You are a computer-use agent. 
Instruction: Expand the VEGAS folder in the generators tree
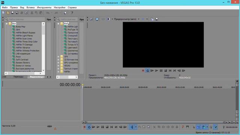[x=58, y=66]
